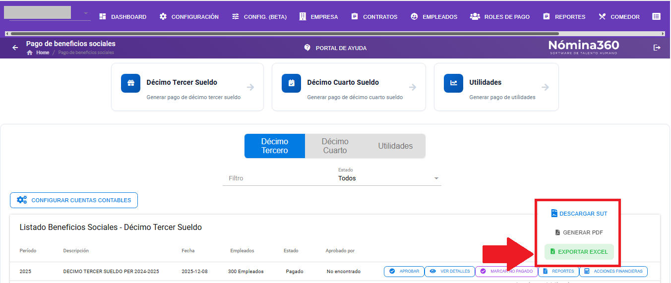This screenshot has height=283, width=671.
Task: Click the Roles de Pago people icon
Action: (x=475, y=16)
